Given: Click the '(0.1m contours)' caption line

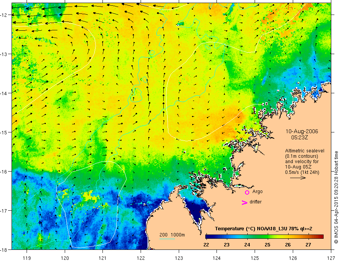Looking at the screenshot, I should 302,156.
